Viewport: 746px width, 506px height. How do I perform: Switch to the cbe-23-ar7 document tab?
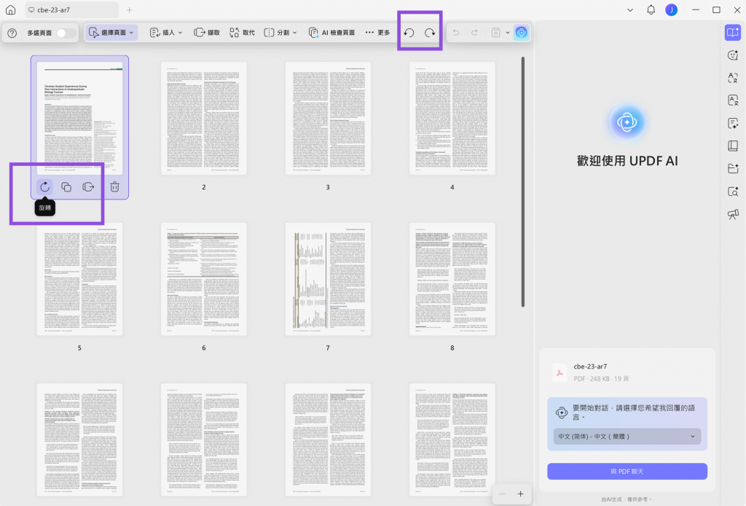click(x=71, y=10)
